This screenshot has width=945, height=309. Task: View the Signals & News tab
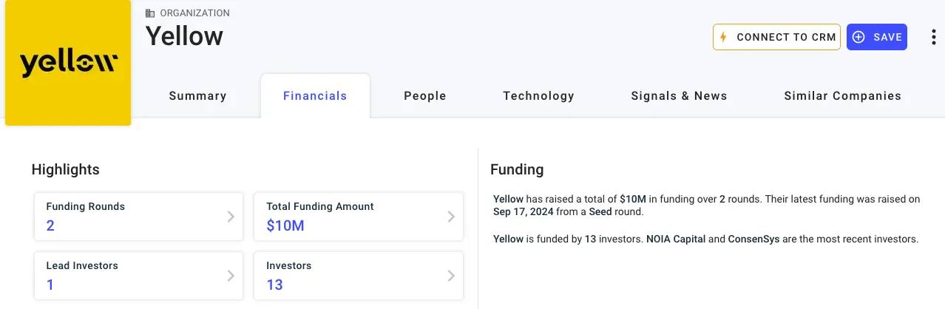[x=679, y=96]
